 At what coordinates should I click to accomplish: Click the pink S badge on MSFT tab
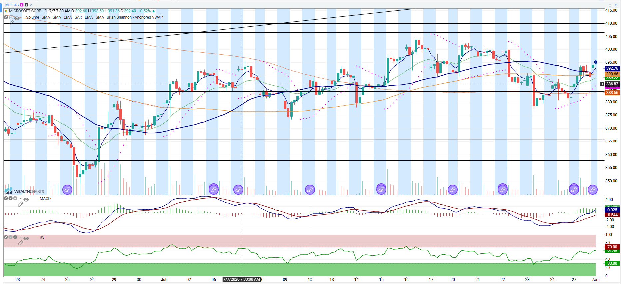click(22, 5)
